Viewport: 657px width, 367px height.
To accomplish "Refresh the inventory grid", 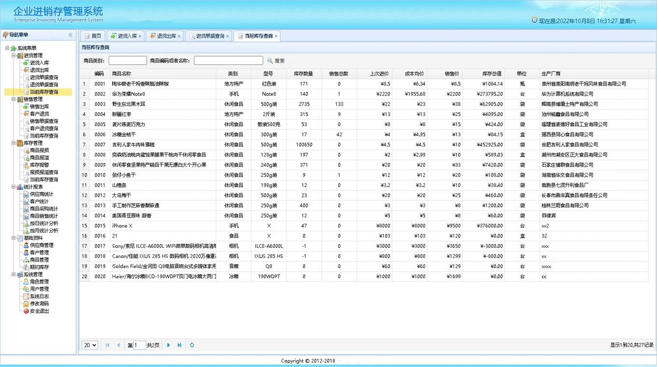I will point(192,345).
